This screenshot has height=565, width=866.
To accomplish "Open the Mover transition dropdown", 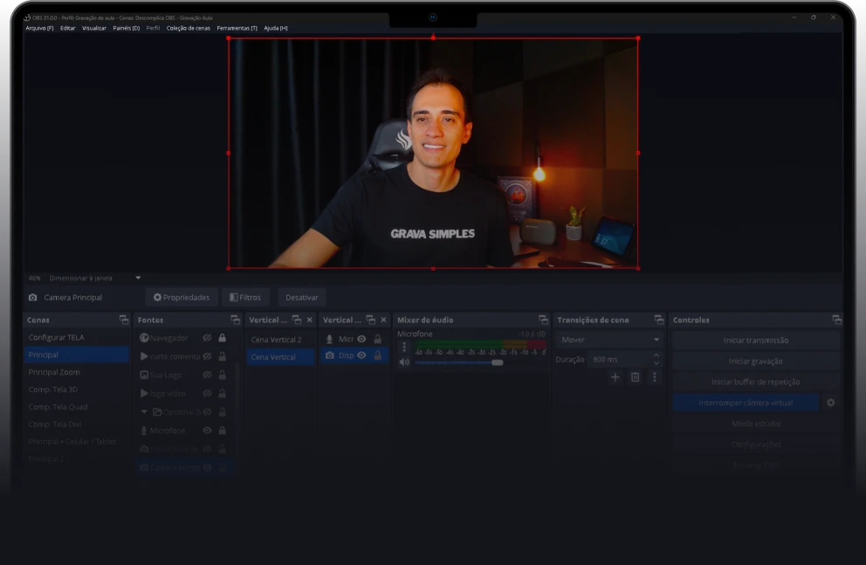I will (x=609, y=340).
